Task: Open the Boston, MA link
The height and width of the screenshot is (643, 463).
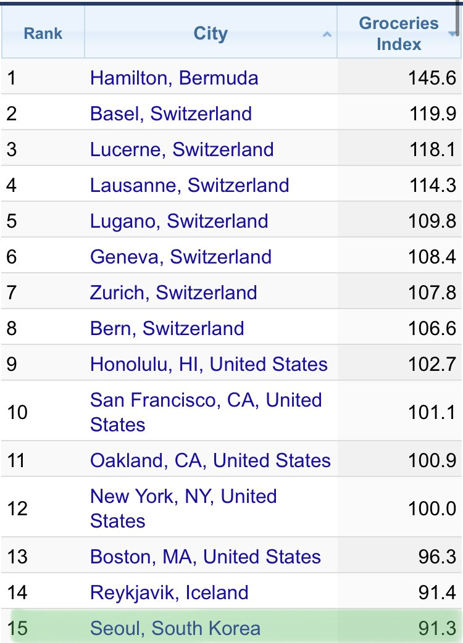Action: point(206,557)
